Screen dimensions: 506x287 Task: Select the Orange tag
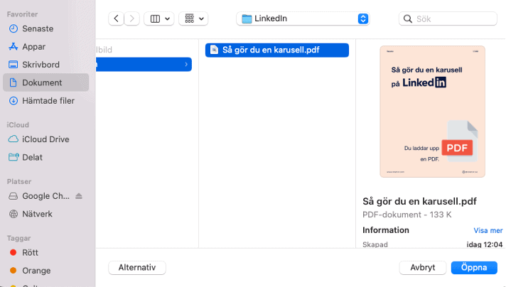pos(45,271)
